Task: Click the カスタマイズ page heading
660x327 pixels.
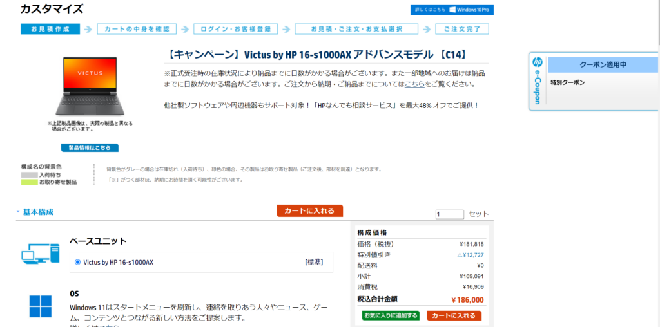Action: [52, 8]
